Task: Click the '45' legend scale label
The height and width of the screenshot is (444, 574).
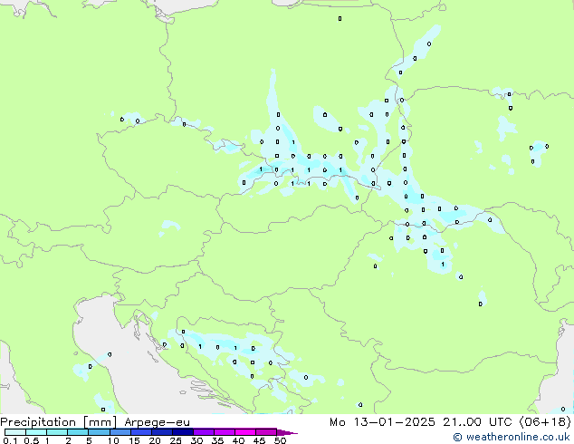Action: [259, 440]
